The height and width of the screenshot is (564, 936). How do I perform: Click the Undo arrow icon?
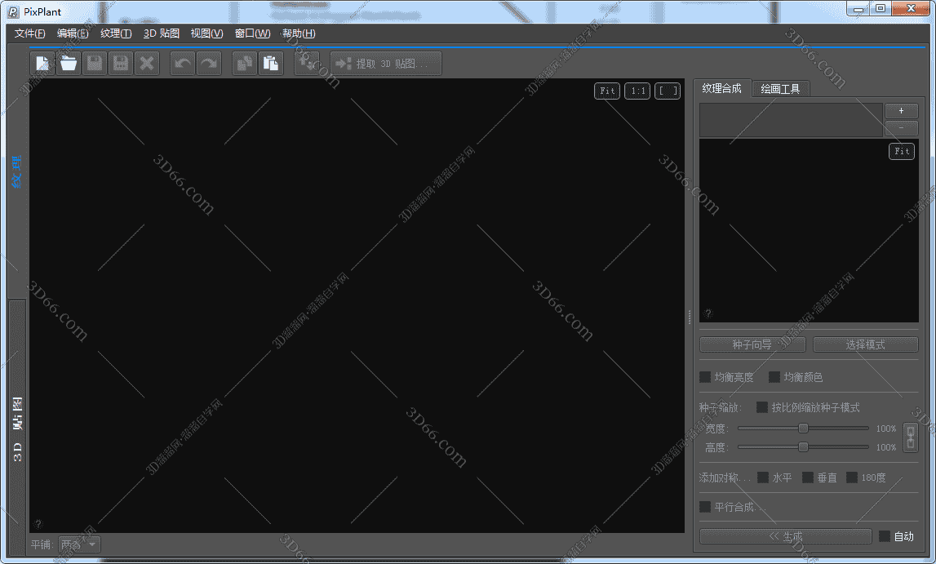183,64
